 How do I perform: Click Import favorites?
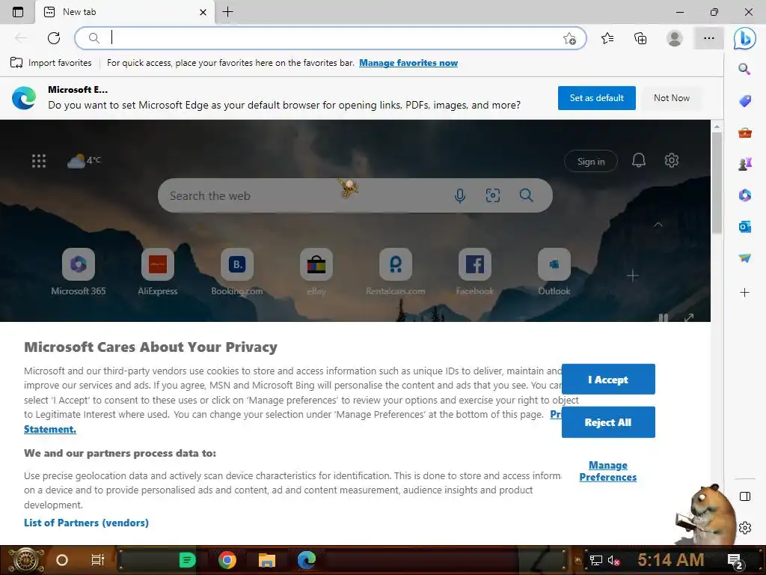coord(51,63)
